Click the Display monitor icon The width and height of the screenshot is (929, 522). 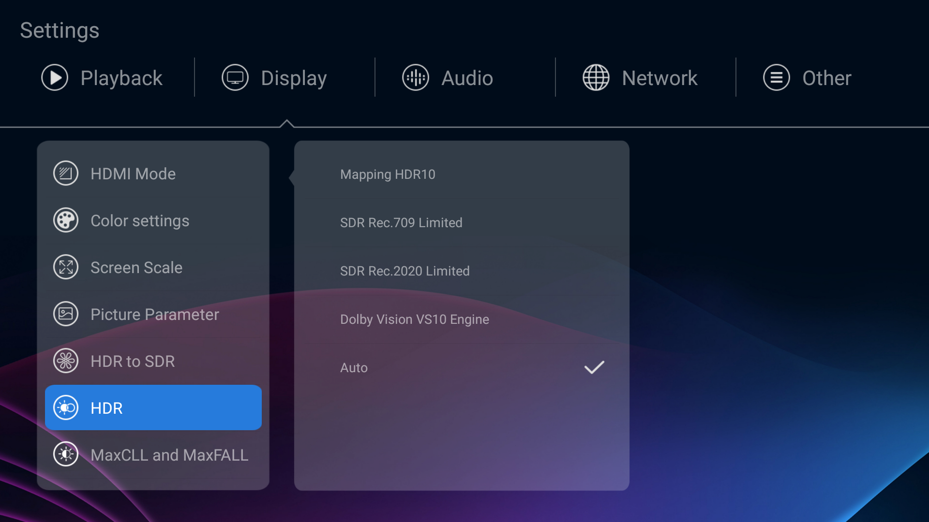(x=235, y=78)
